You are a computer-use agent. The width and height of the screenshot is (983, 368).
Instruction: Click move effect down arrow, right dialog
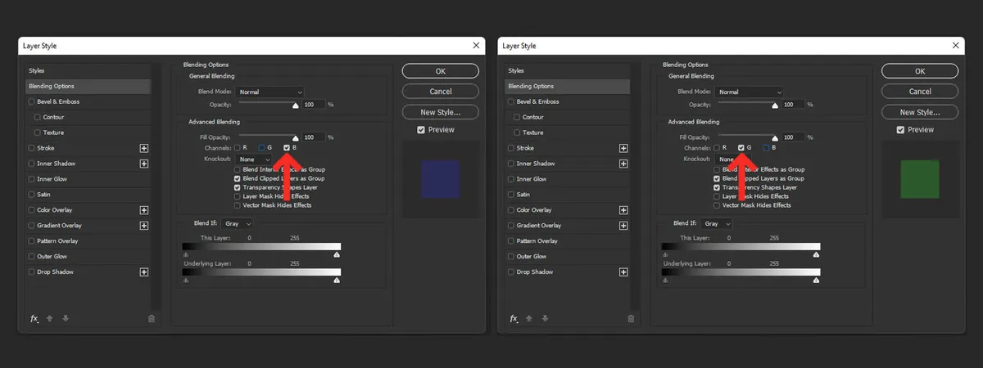[545, 319]
